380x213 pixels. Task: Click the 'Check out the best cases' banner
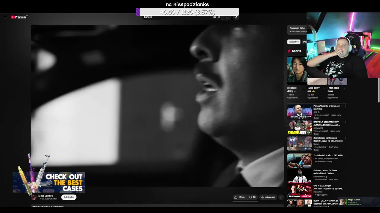pyautogui.click(x=49, y=182)
